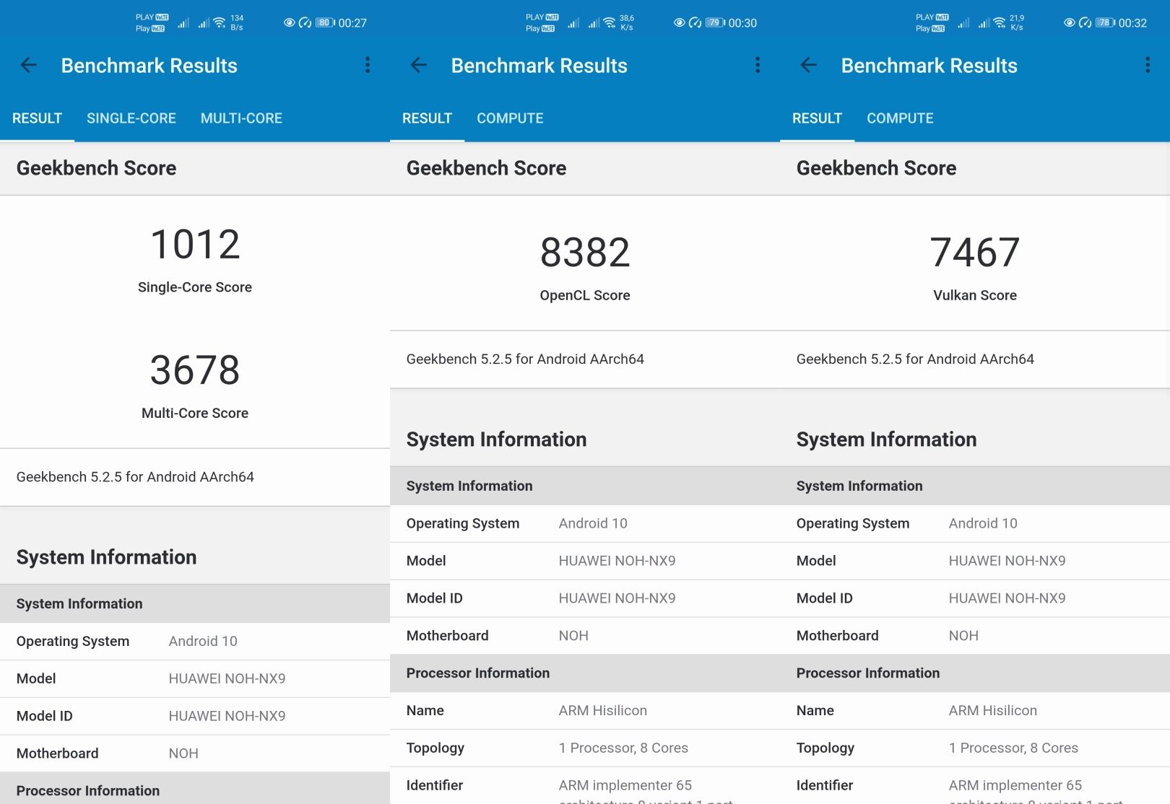Tap battery icon showing 80 in status bar
Image resolution: width=1170 pixels, height=804 pixels.
coord(325,22)
